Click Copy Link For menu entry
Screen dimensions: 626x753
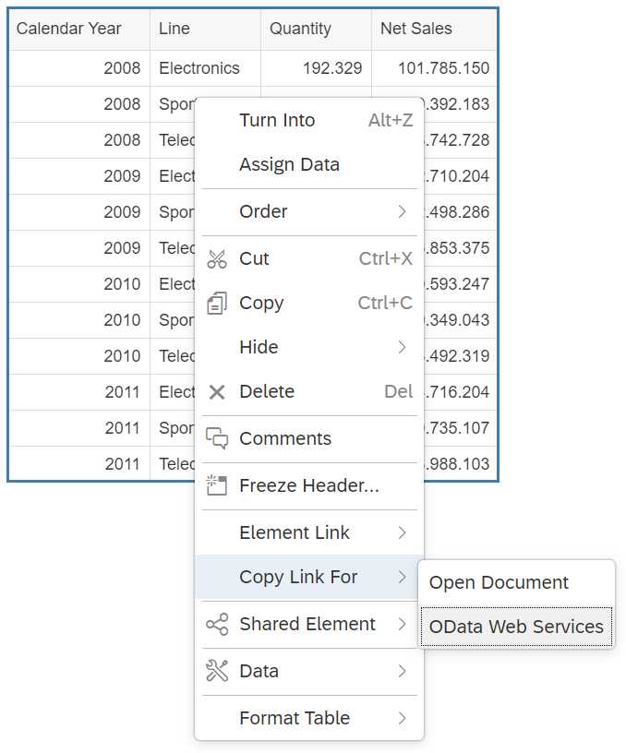coord(309,577)
